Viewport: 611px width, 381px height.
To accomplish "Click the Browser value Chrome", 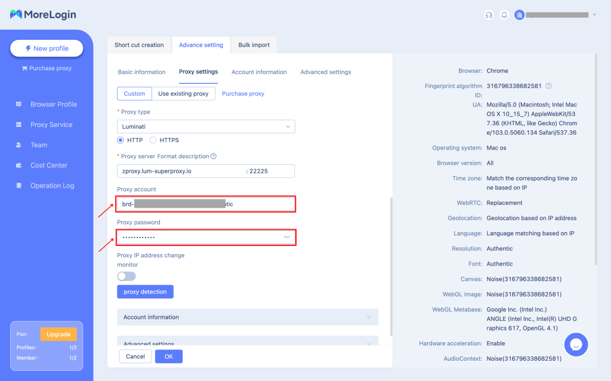I will coord(497,71).
